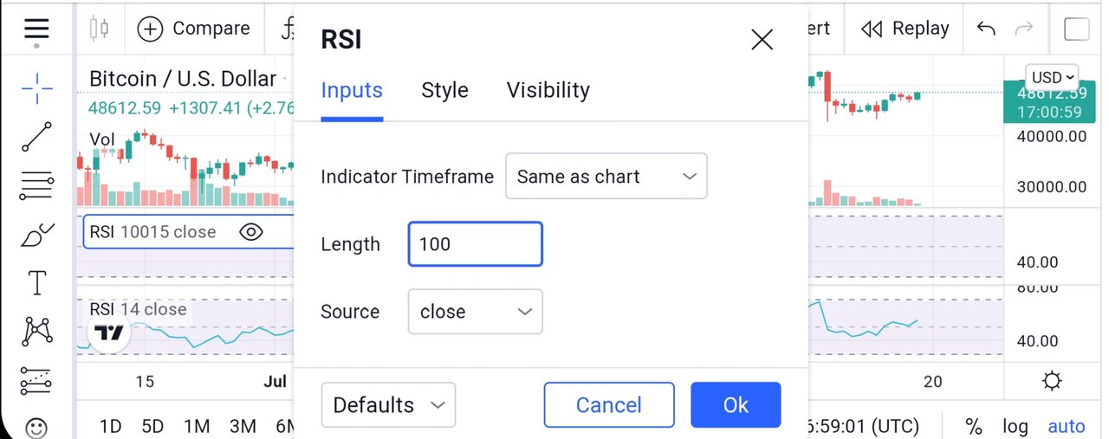Expand the Indicator Timeframe dropdown
Viewport: 1109px width, 439px height.
click(x=606, y=176)
